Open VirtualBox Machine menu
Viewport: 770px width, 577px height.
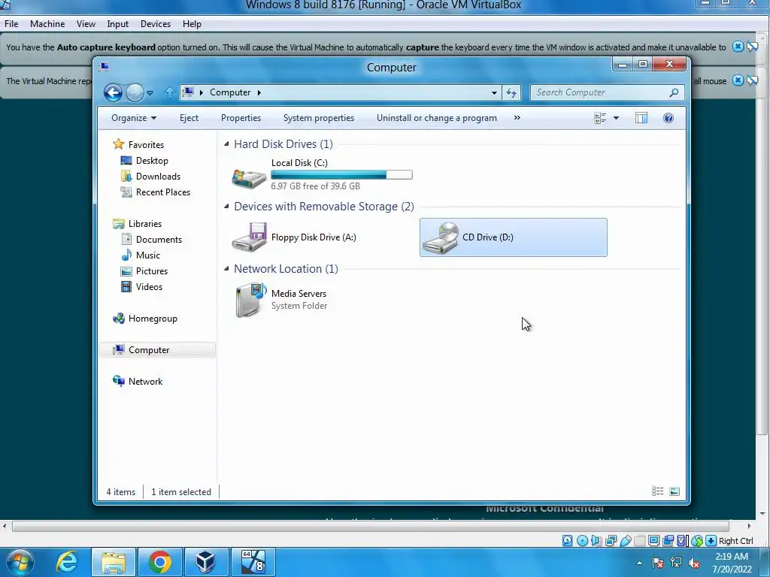pyautogui.click(x=47, y=23)
